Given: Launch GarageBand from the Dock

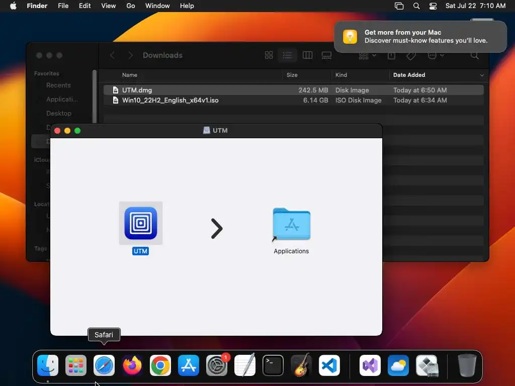Looking at the screenshot, I should (x=301, y=365).
